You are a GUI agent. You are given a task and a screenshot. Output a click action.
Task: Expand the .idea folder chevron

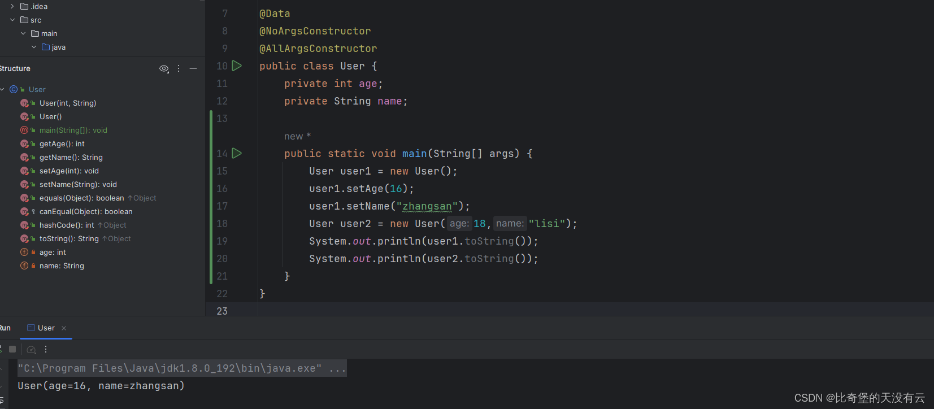(x=12, y=6)
